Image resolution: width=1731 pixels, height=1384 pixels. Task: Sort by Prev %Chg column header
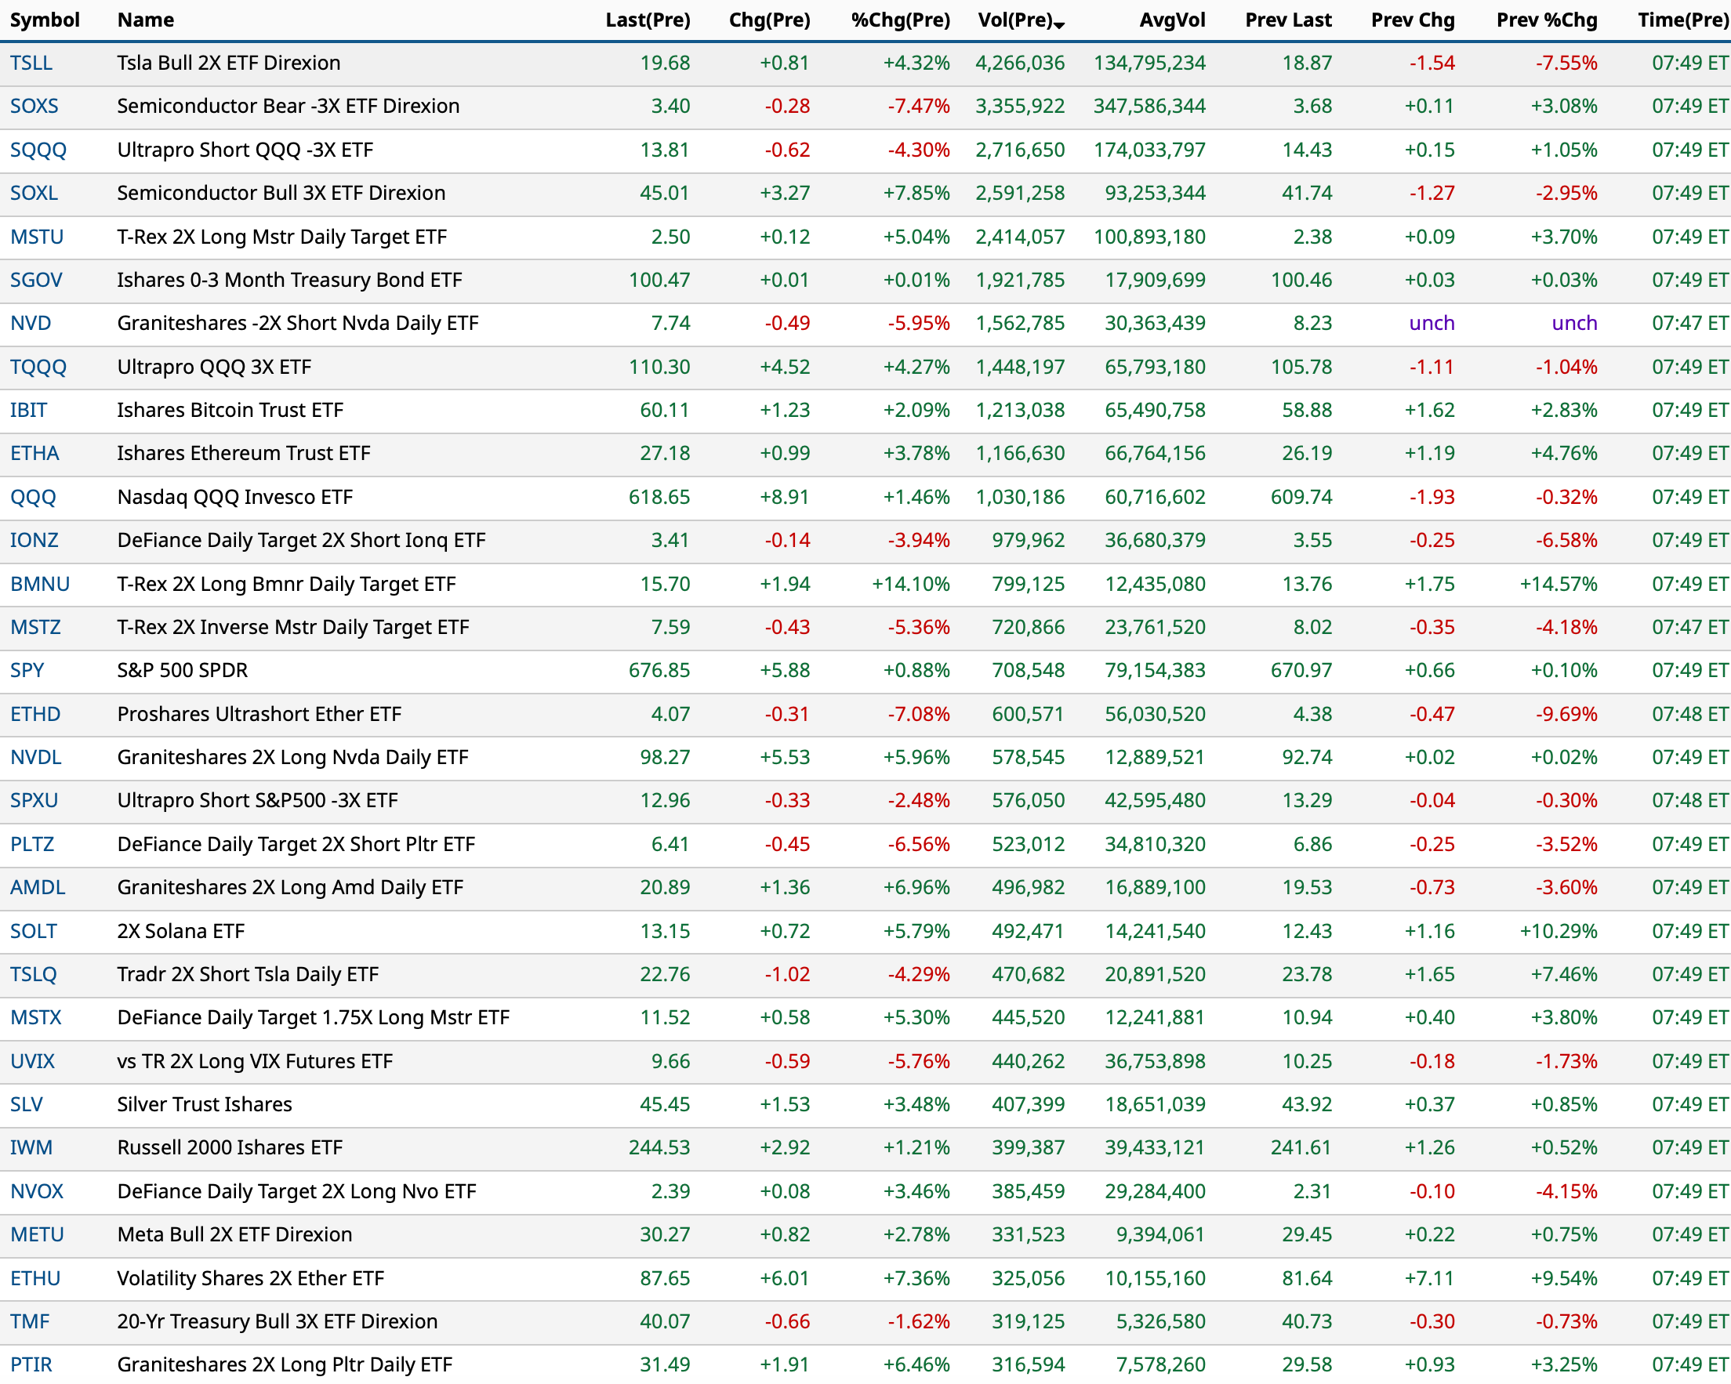(1546, 20)
